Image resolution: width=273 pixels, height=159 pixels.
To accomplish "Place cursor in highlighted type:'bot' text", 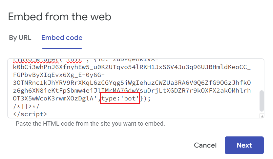I will click(120, 98).
